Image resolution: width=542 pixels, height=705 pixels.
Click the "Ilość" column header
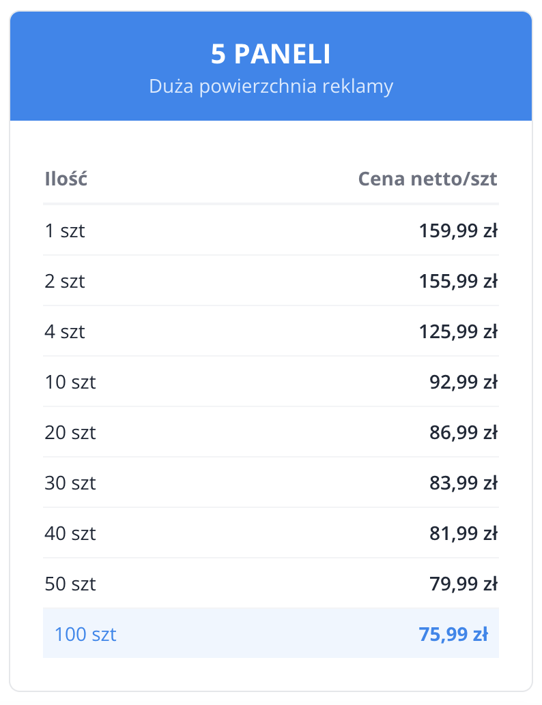point(66,179)
